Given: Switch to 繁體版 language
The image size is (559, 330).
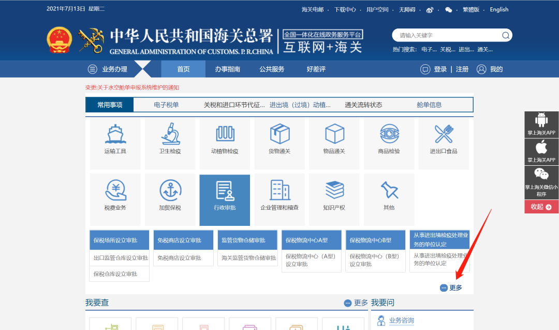Looking at the screenshot, I should 470,10.
